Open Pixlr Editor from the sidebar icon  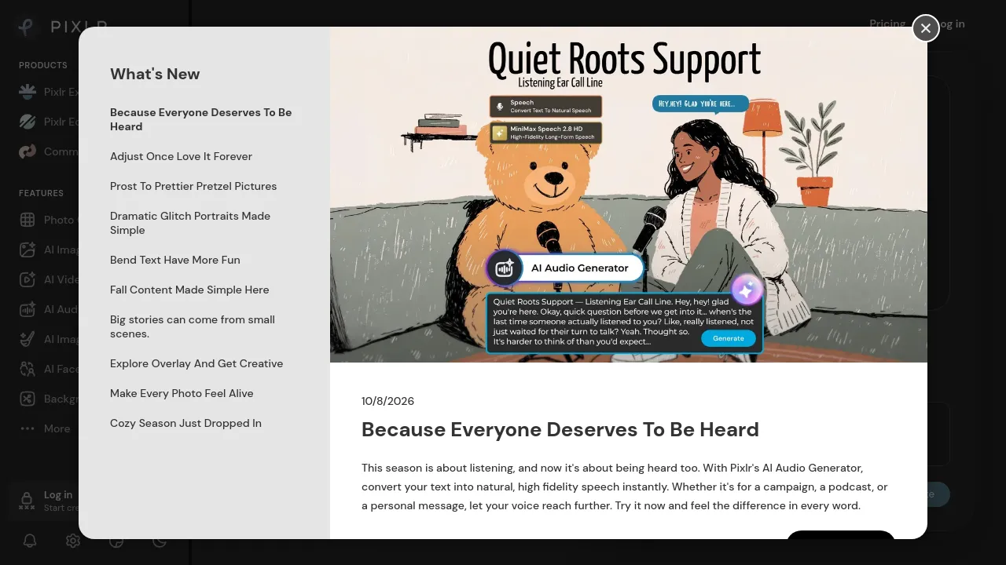click(x=28, y=122)
